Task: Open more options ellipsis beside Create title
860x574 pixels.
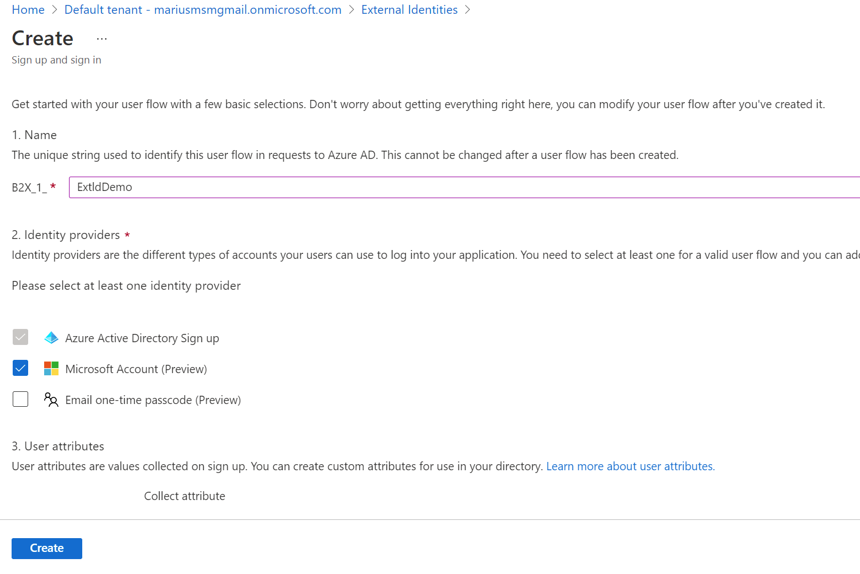Action: point(102,39)
